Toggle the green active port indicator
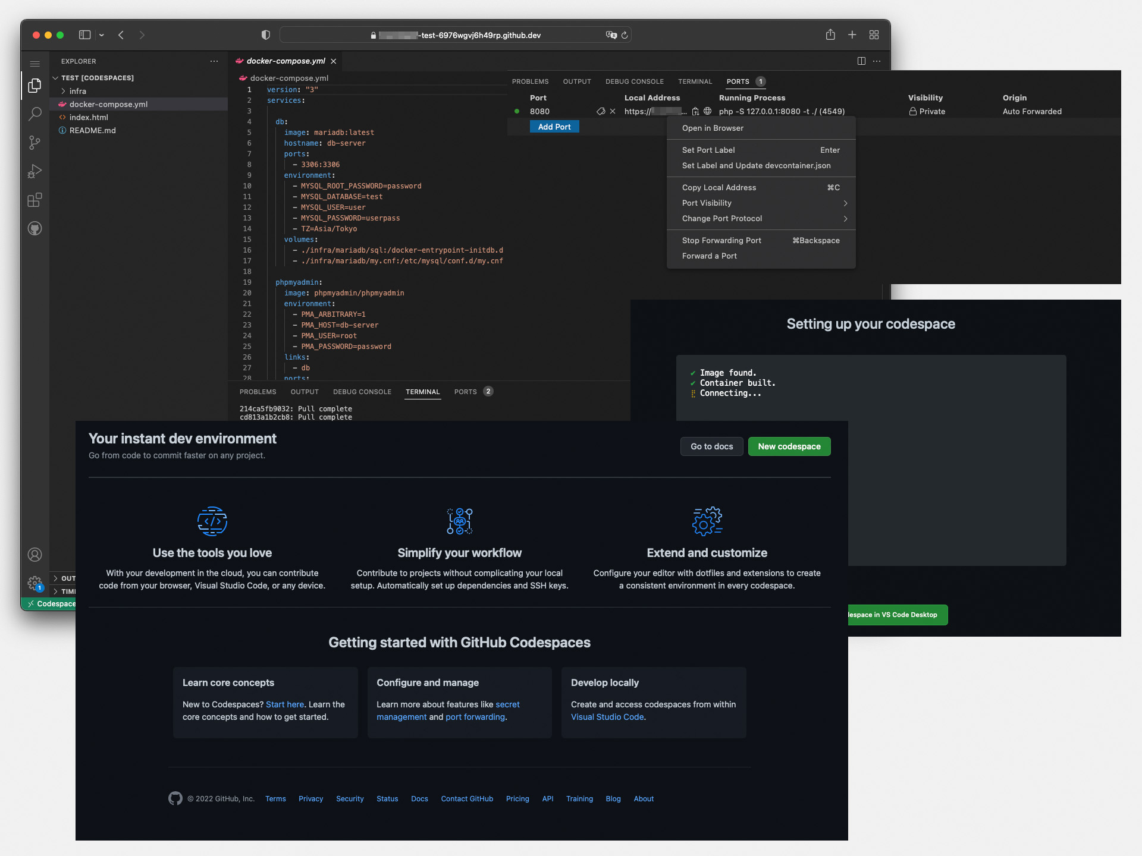Screen dimensions: 1142x856 tap(516, 111)
